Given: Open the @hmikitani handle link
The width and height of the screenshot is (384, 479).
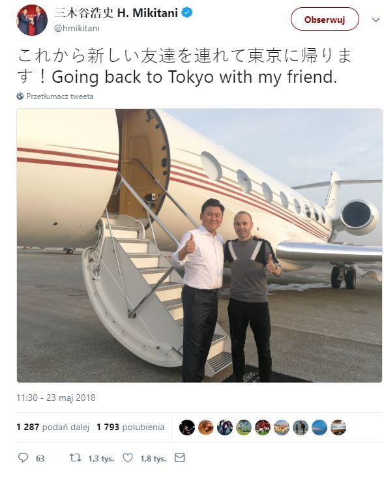Looking at the screenshot, I should [77, 28].
